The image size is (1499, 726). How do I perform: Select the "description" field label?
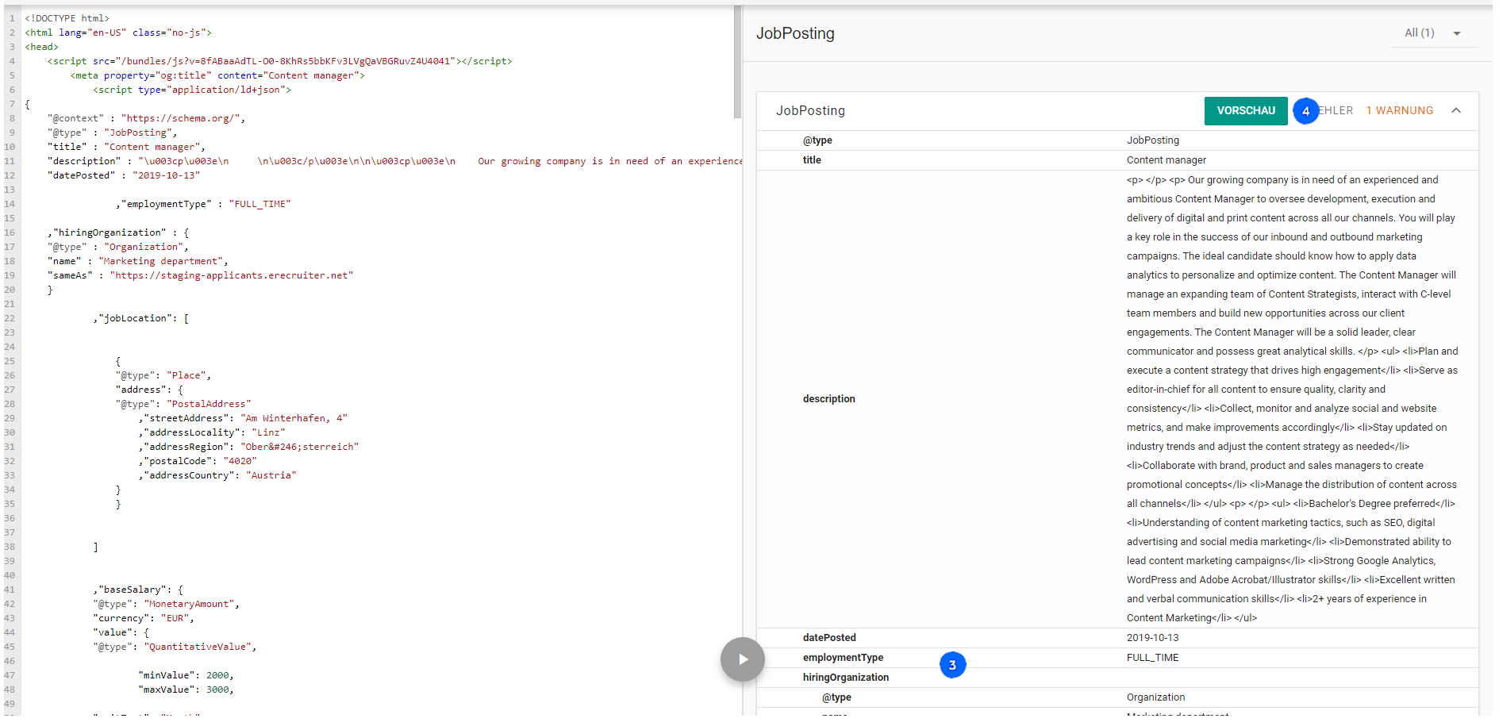point(828,399)
